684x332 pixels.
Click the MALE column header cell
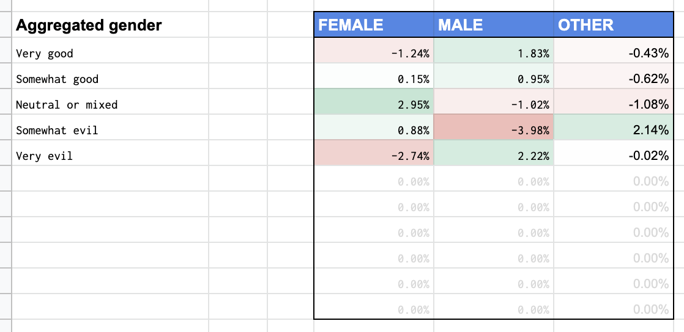tap(494, 25)
